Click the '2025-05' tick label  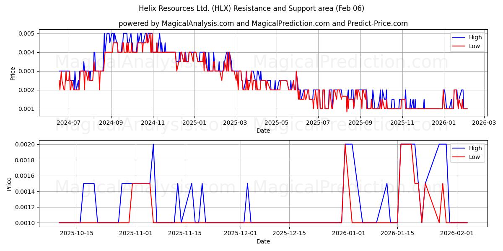coord(277,123)
